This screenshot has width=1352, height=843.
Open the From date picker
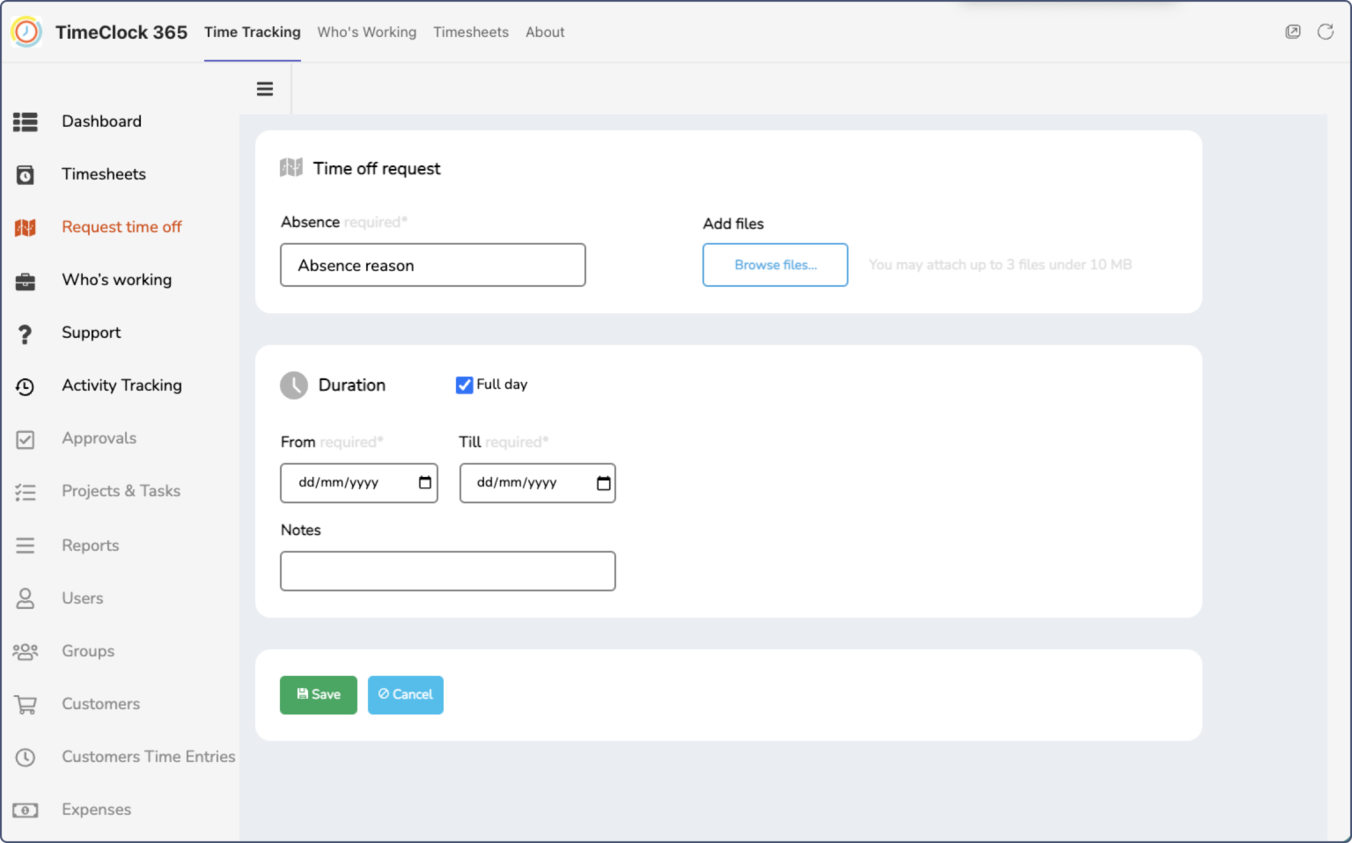click(x=423, y=482)
